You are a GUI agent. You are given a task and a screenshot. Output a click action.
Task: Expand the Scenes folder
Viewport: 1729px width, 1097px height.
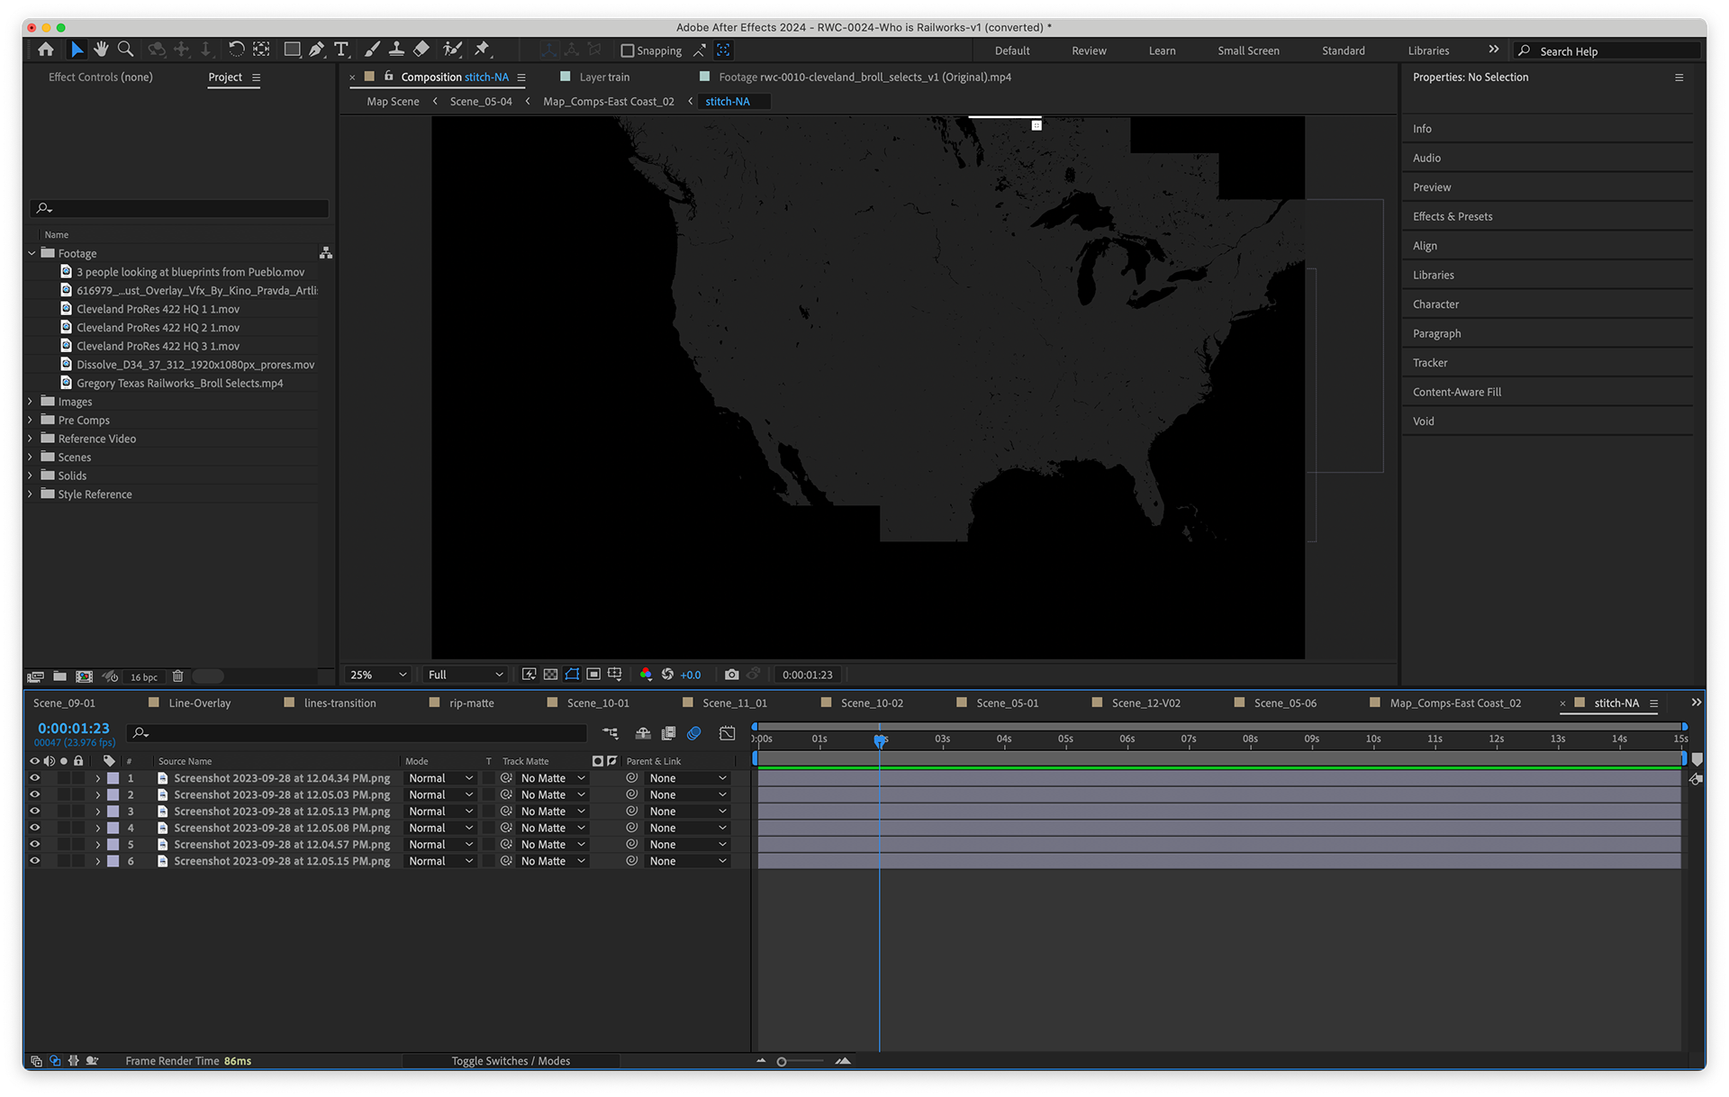(x=31, y=457)
